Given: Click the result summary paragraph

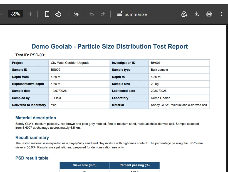Looking at the screenshot, I should point(109,145).
